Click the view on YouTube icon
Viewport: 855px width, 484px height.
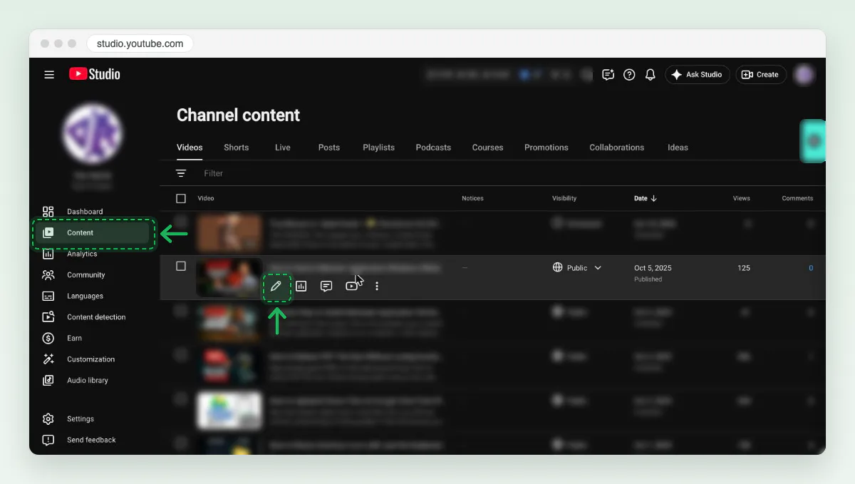pyautogui.click(x=351, y=287)
